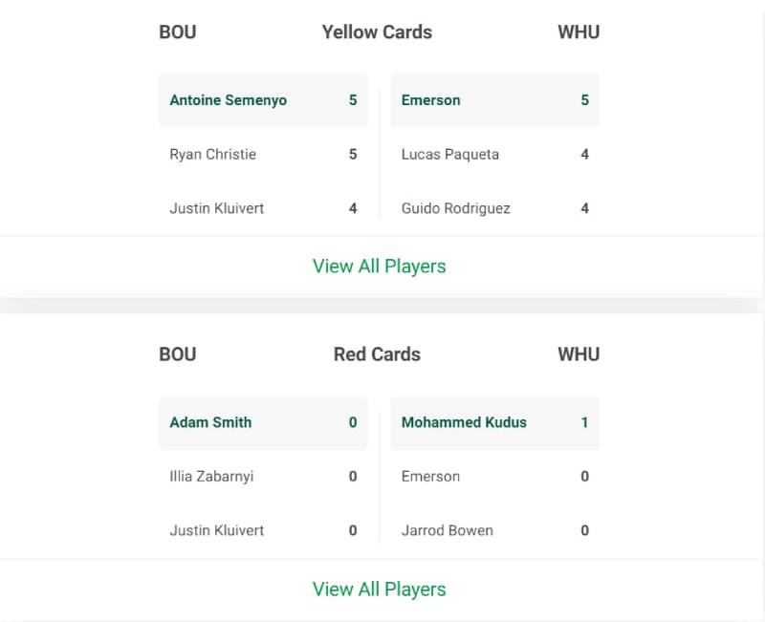Click WHU label in Red Cards header
The height and width of the screenshot is (622, 765).
pos(579,354)
